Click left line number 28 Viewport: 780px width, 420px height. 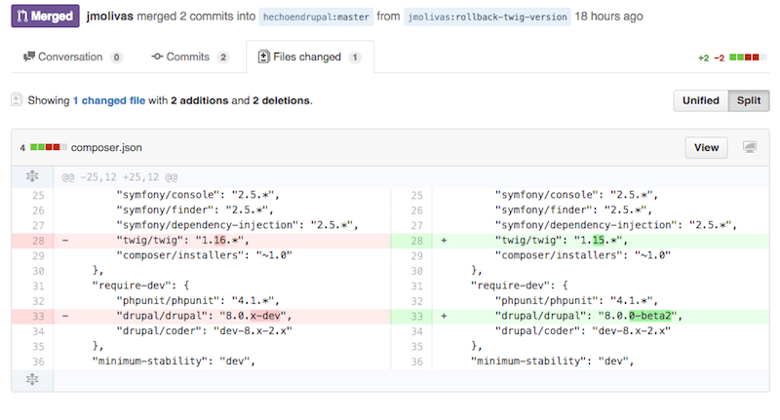38,241
